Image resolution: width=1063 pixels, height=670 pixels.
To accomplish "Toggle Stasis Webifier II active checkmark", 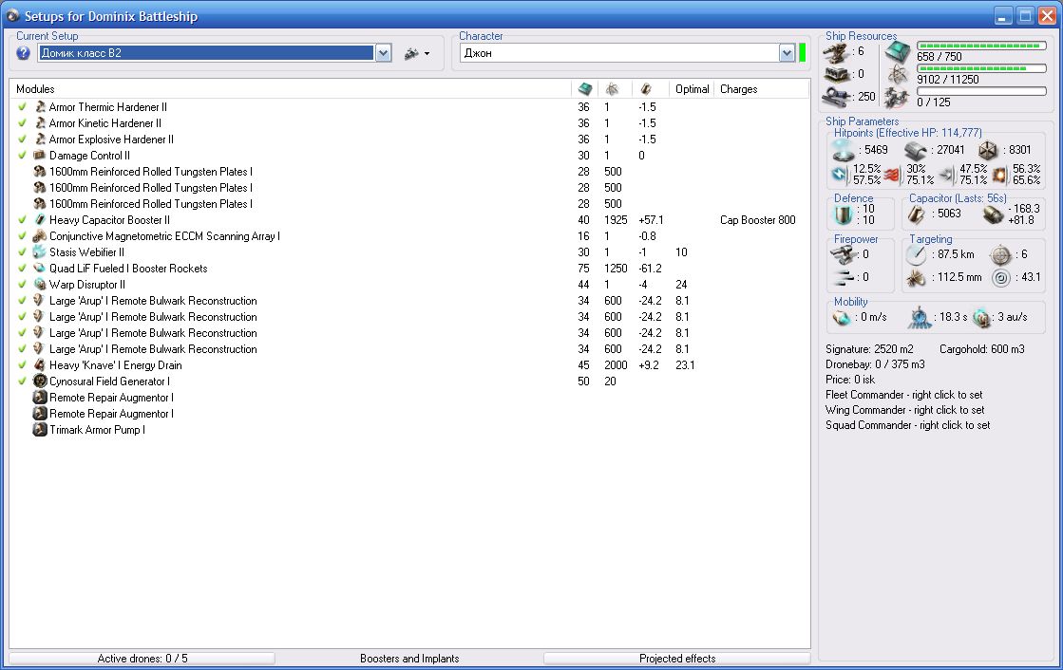I will coord(23,252).
